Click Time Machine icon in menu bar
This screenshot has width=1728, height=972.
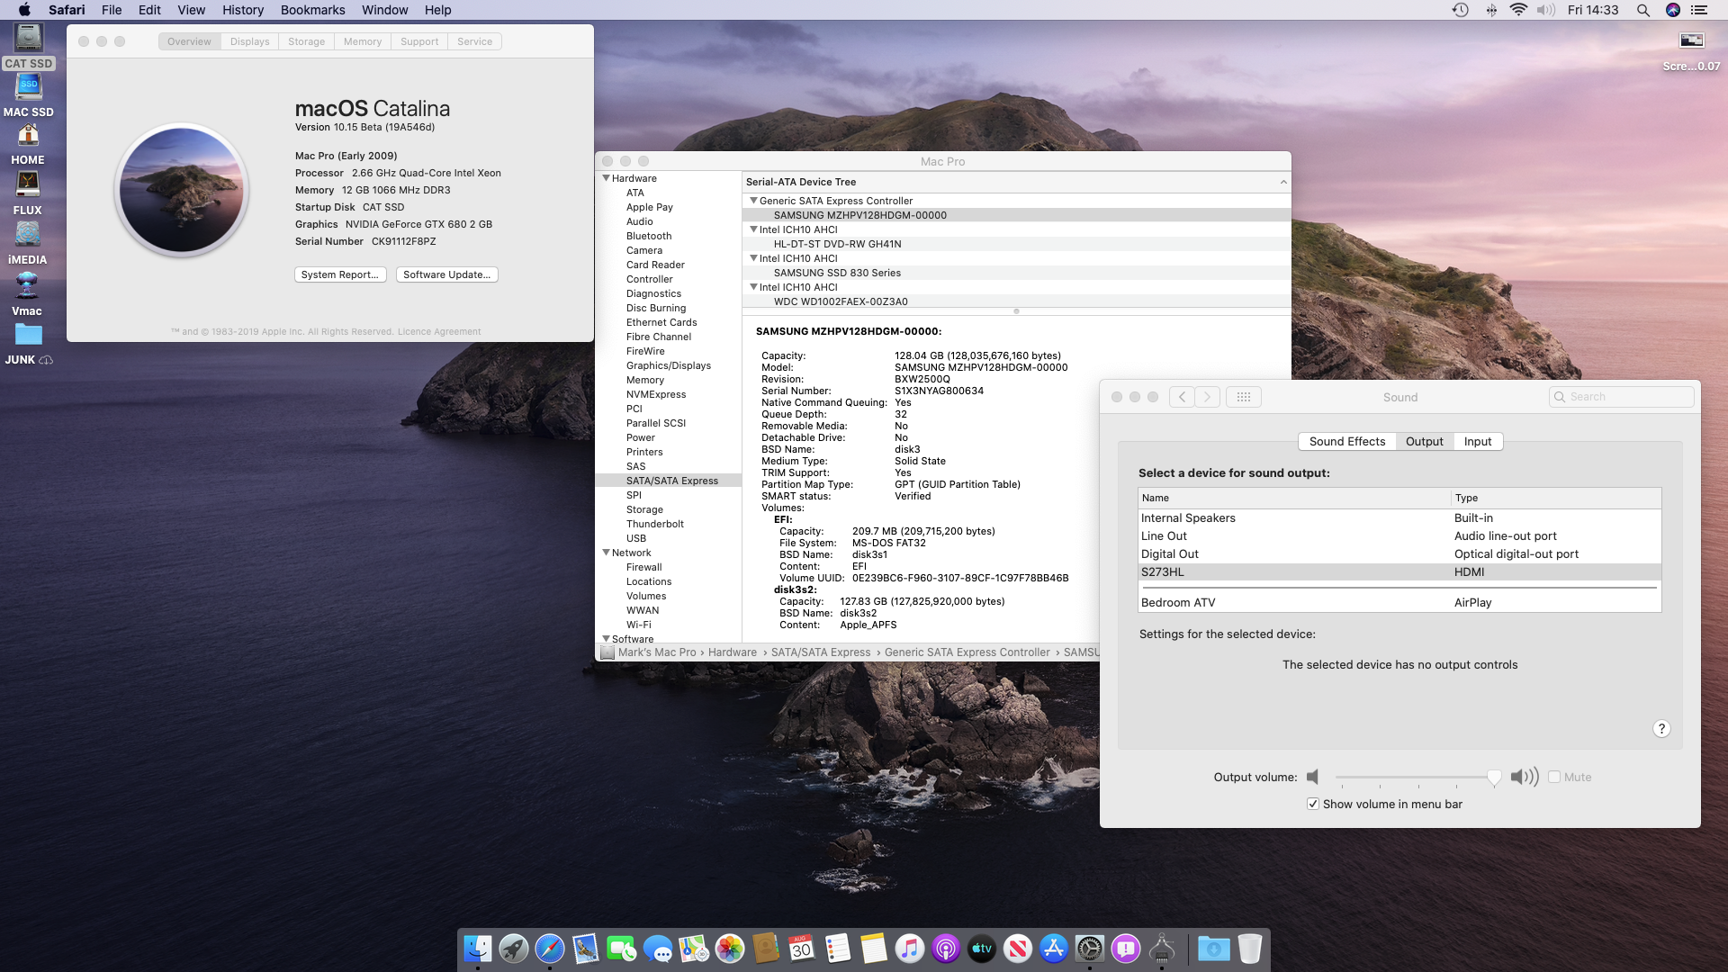click(1460, 10)
